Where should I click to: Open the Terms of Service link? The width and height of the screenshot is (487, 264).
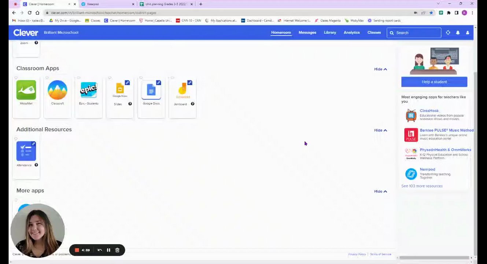point(380,254)
